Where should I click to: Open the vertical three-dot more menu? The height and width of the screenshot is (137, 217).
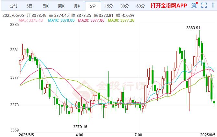[213, 5]
